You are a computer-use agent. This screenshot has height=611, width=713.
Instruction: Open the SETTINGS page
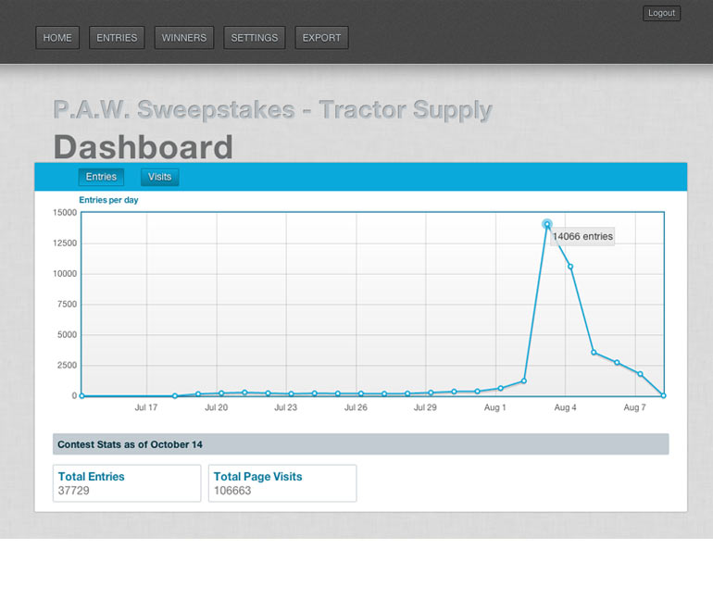255,38
